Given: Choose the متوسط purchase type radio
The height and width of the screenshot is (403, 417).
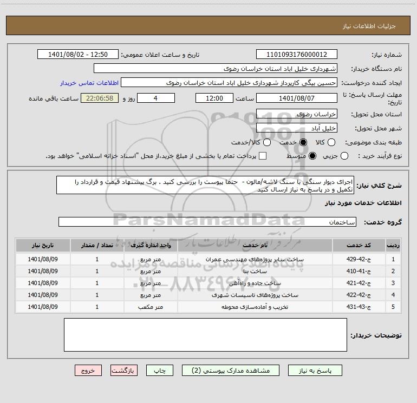Looking at the screenshot, I should 312,156.
